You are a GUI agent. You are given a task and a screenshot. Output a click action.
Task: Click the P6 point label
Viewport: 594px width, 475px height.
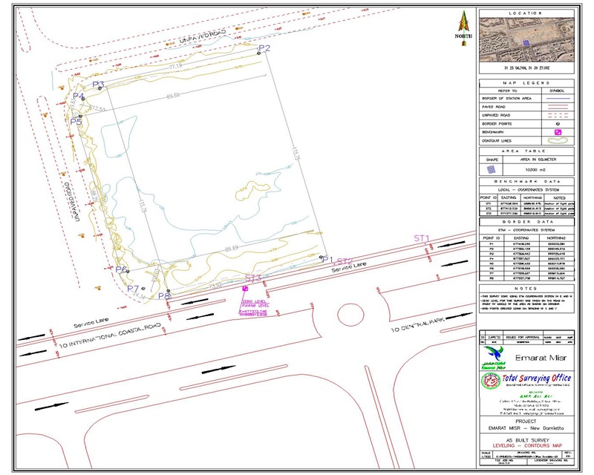click(121, 269)
